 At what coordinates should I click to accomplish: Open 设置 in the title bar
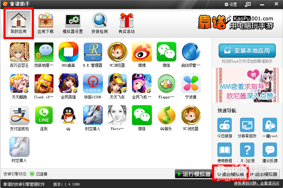pos(231,4)
